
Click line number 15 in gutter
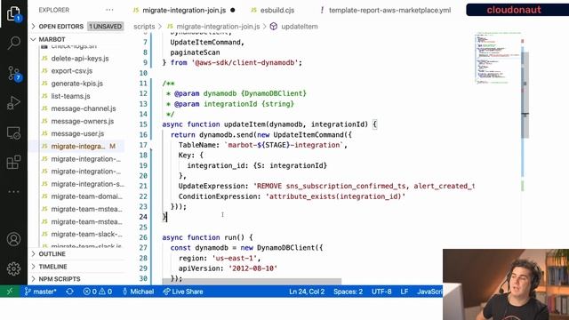[143, 124]
